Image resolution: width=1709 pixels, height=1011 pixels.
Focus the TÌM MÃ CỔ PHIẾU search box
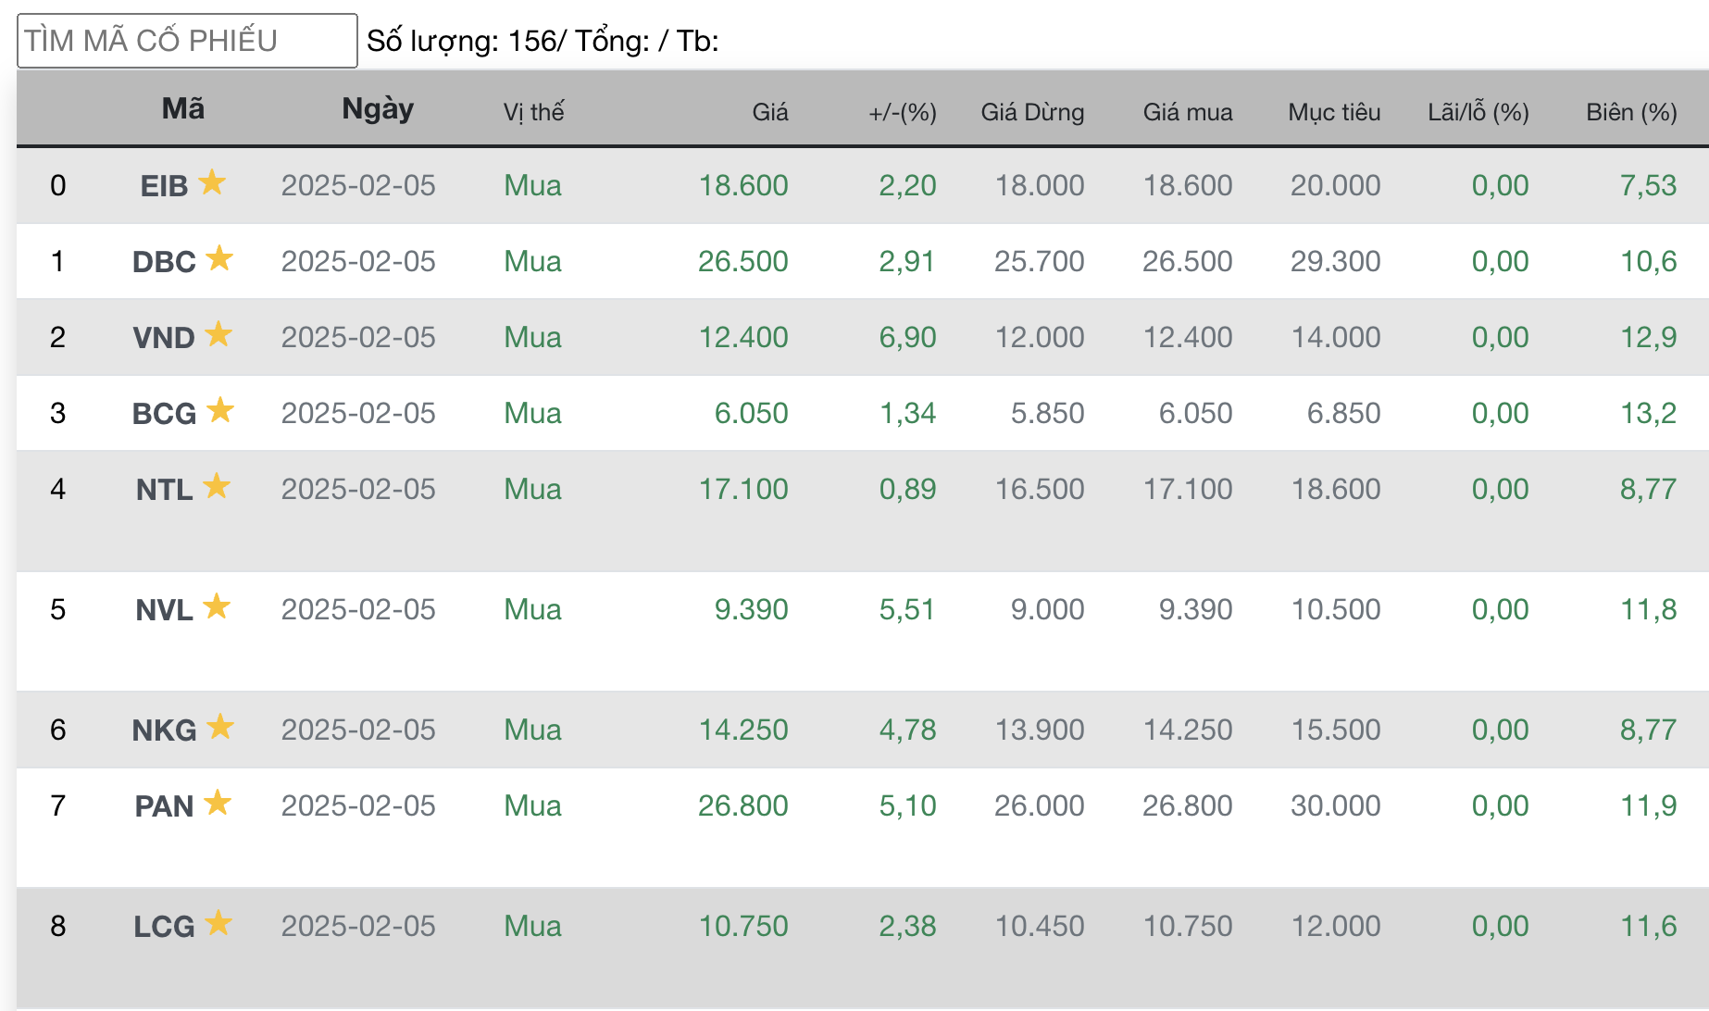point(187,41)
